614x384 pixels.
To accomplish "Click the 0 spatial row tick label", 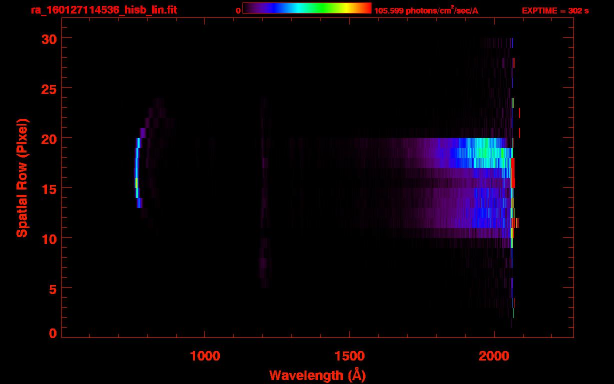I will click(x=53, y=333).
